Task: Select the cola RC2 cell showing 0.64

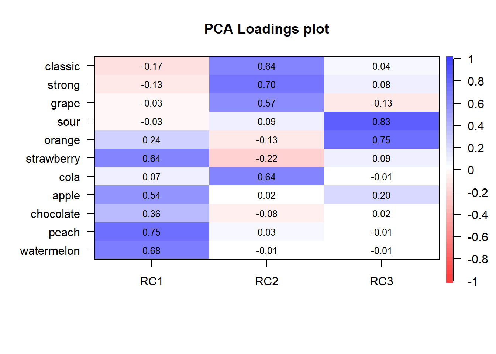Action: (266, 177)
